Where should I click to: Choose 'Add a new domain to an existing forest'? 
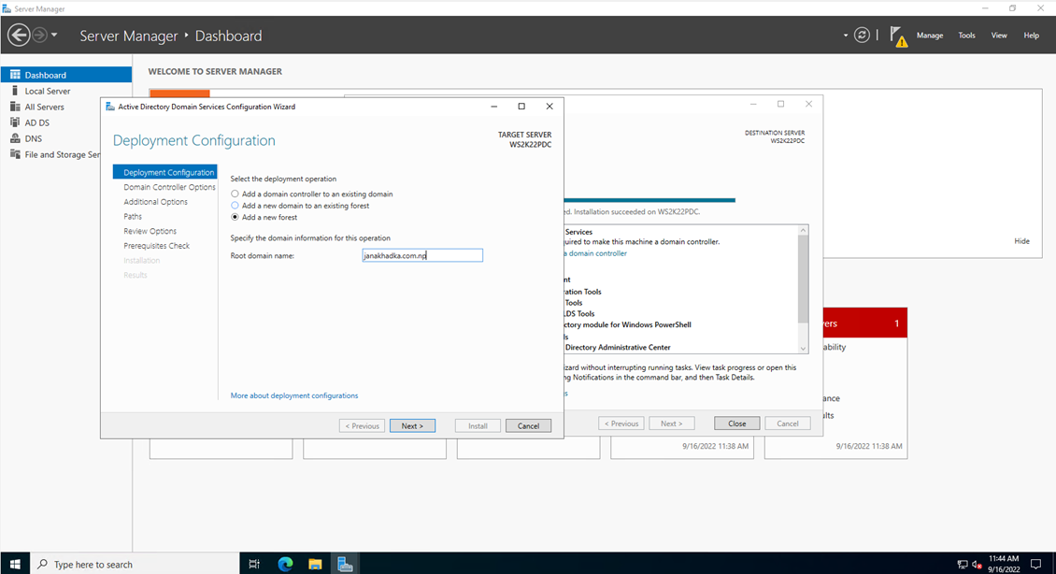(235, 206)
